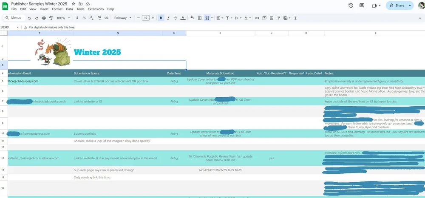Viewport: 425px width, 198px height.
Task: Open version history clock icon
Action: (x=351, y=6)
